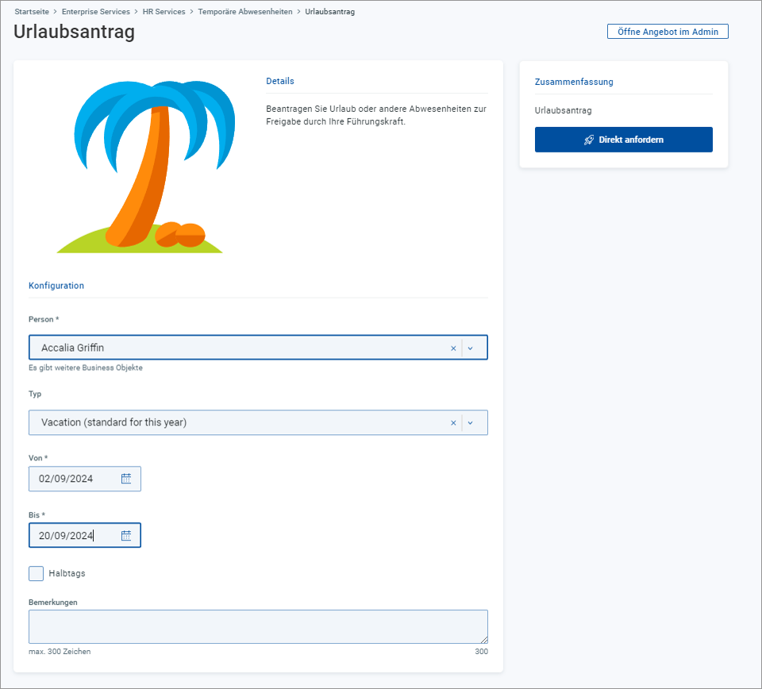Open the Bis date calendar picker
Screen dimensions: 762x689
pyautogui.click(x=126, y=536)
